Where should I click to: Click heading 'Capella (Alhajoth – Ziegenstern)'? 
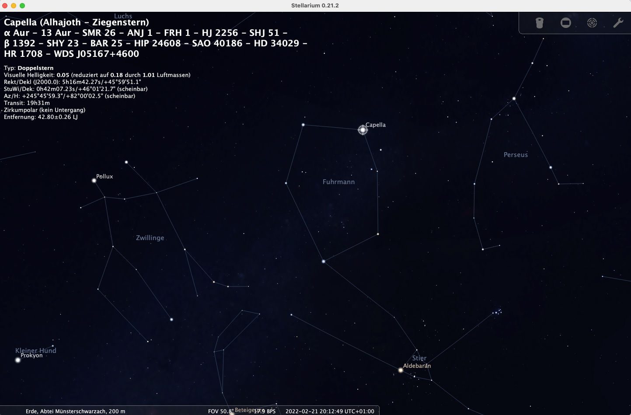(x=77, y=22)
